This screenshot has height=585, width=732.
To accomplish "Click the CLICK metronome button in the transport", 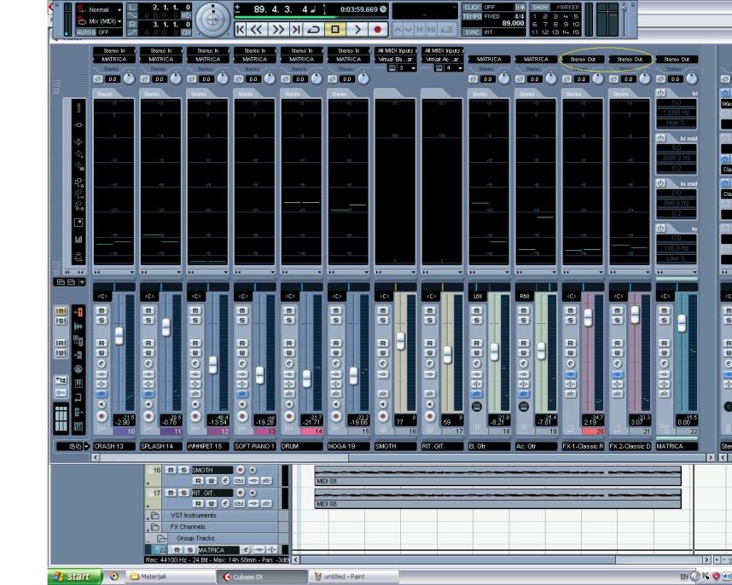I will [x=472, y=7].
